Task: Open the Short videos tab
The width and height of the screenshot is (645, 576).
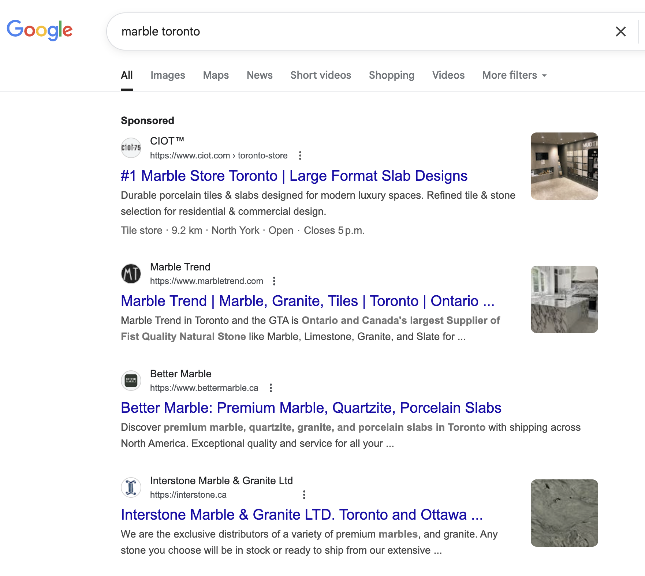Action: (x=321, y=75)
